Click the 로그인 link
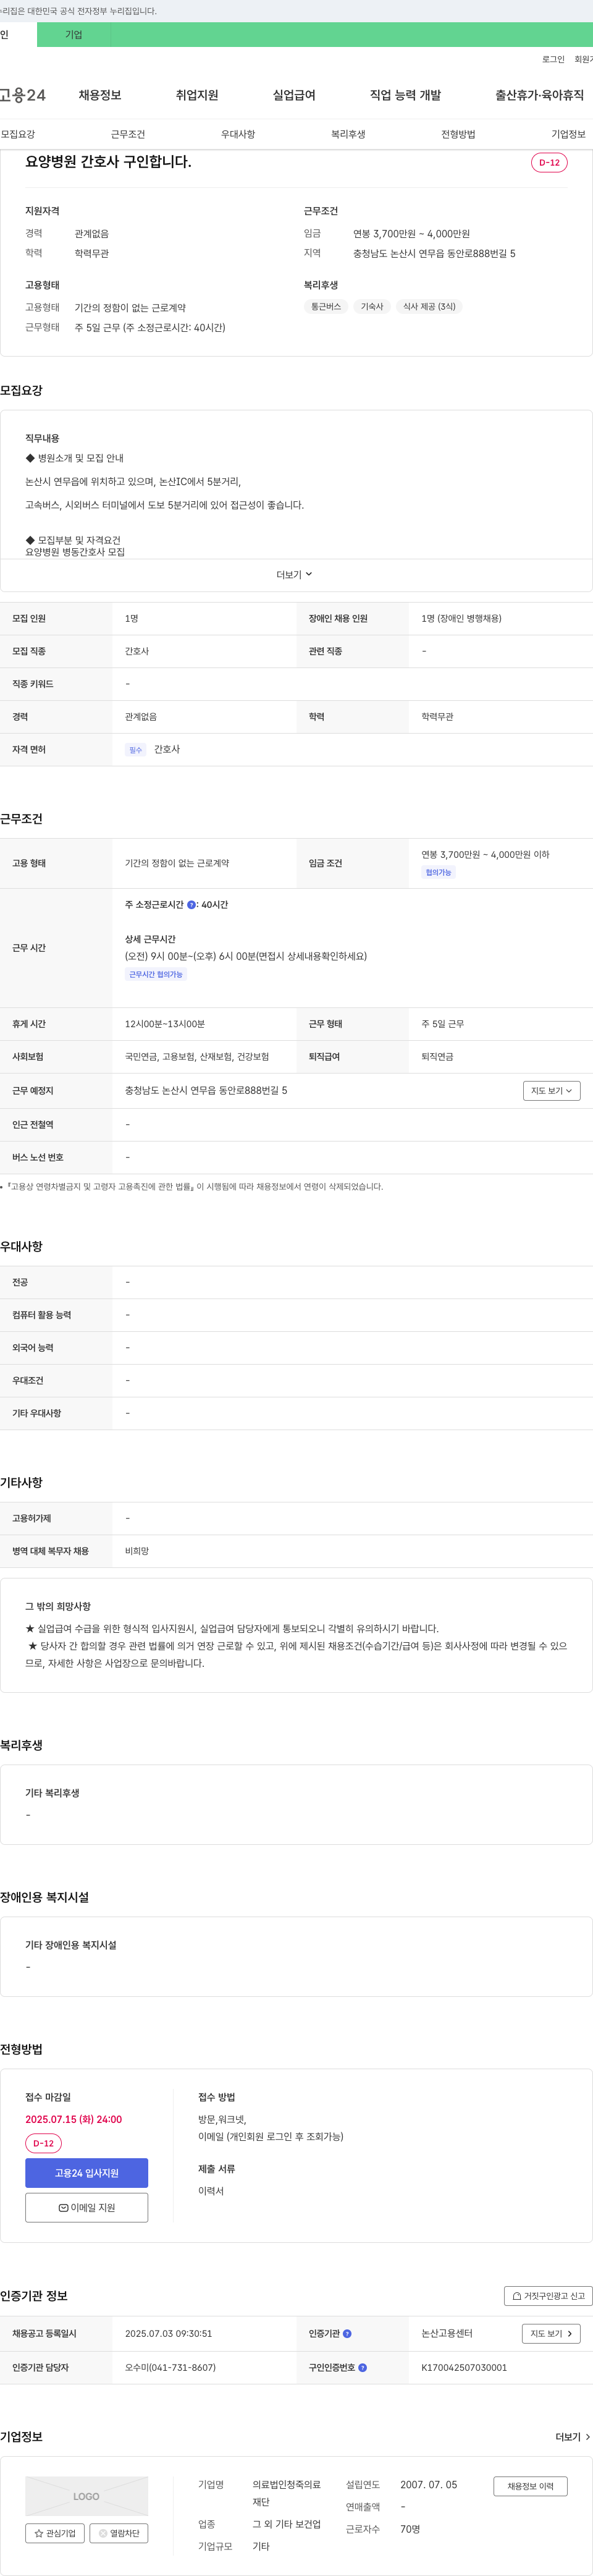This screenshot has width=593, height=2576. (x=553, y=60)
